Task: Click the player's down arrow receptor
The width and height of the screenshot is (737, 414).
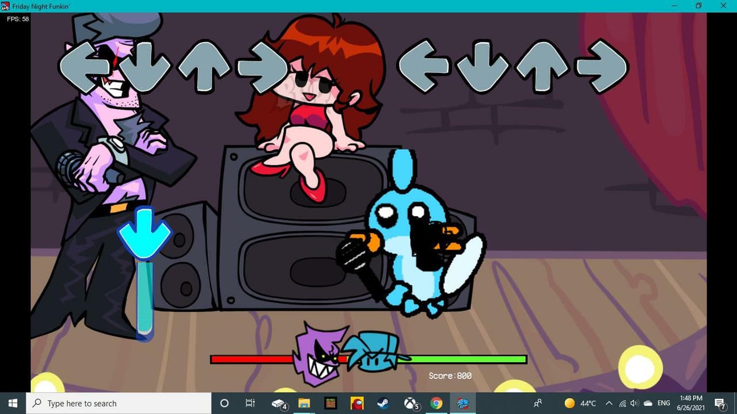Action: [x=483, y=66]
